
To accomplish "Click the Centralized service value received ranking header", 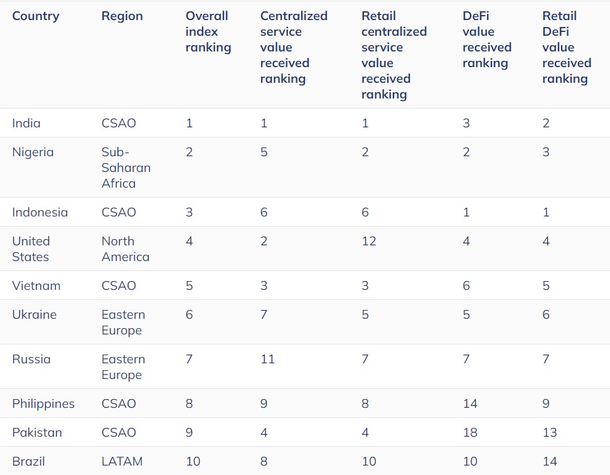I will pos(294,47).
